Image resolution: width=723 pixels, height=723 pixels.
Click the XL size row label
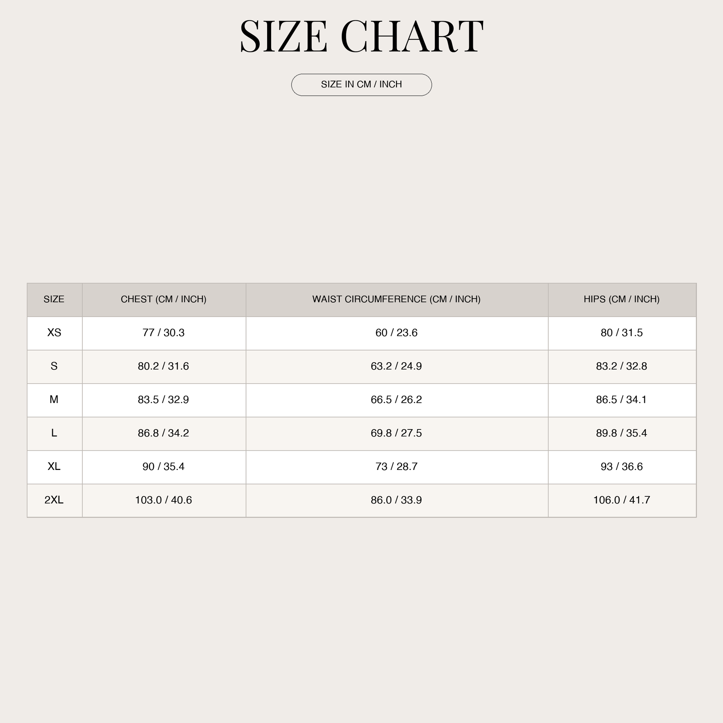click(54, 466)
